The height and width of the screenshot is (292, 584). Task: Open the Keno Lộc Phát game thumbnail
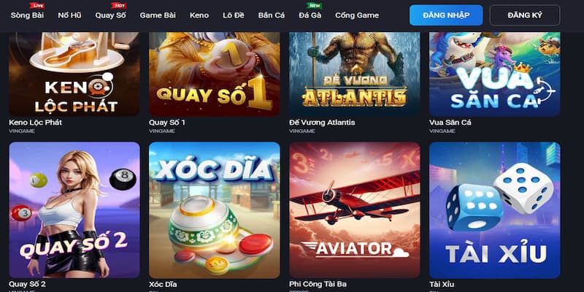click(74, 74)
